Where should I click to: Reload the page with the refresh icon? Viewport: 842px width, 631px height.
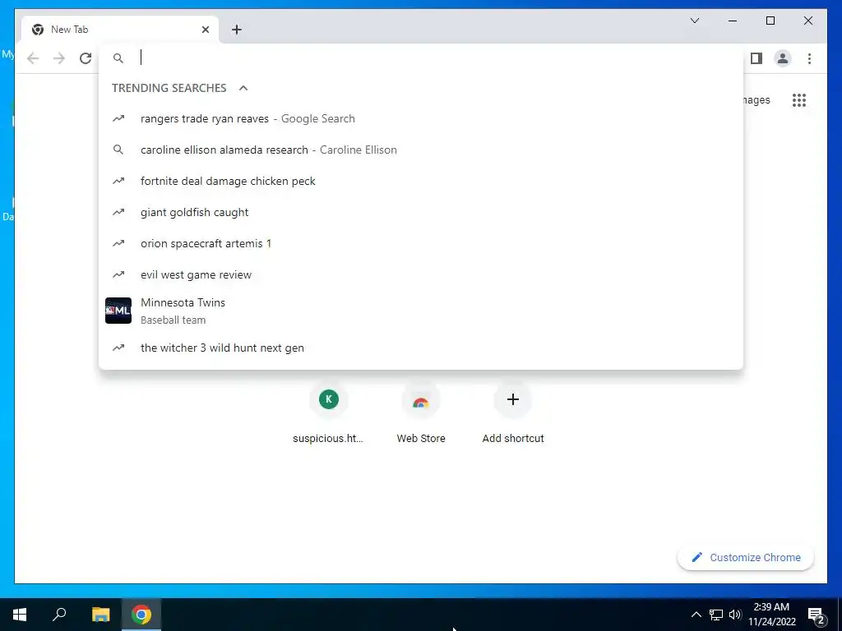point(86,58)
